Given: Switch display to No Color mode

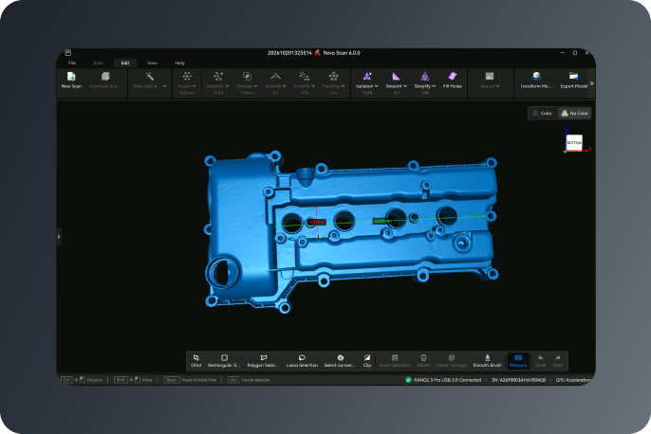Looking at the screenshot, I should tap(575, 113).
